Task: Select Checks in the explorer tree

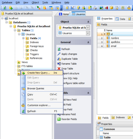Action: point(34,50)
